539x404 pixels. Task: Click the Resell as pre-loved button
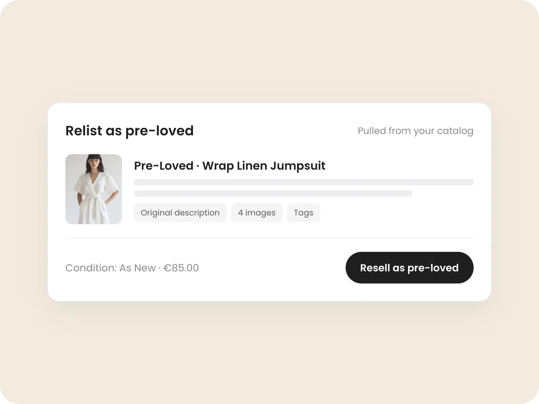tap(409, 268)
